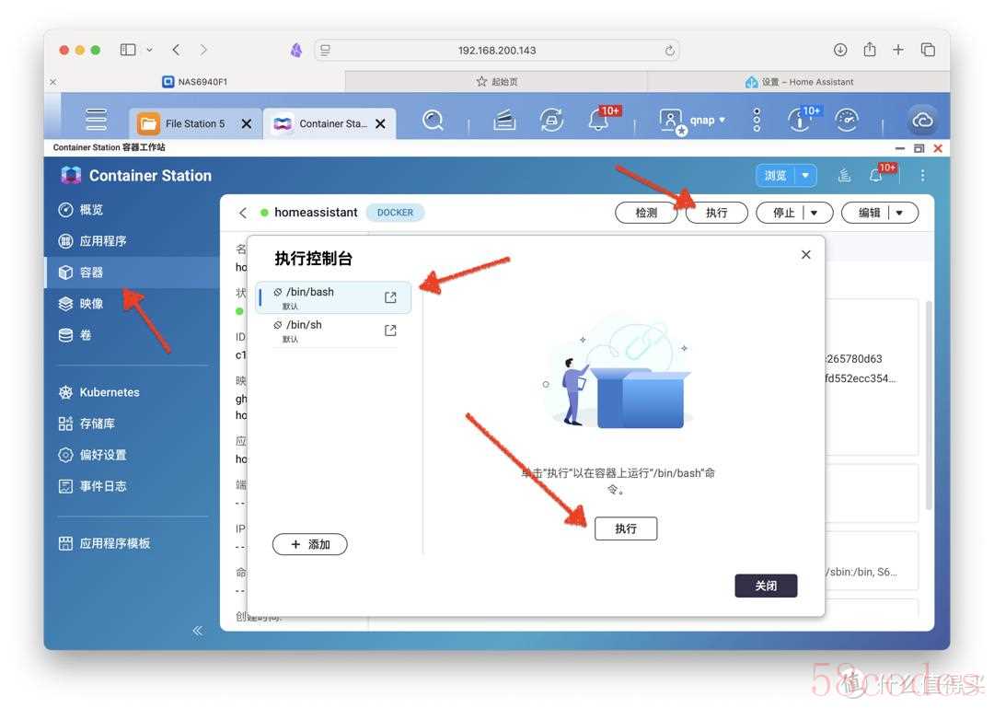
Task: Close the Container Station desktop tab
Action: click(380, 123)
